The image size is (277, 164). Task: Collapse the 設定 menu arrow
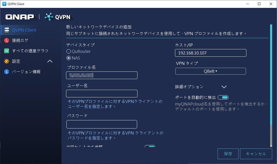tap(50, 61)
